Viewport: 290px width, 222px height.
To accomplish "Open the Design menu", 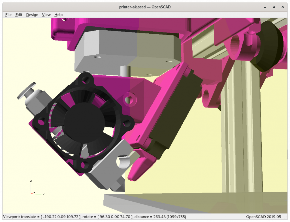I will [32, 15].
